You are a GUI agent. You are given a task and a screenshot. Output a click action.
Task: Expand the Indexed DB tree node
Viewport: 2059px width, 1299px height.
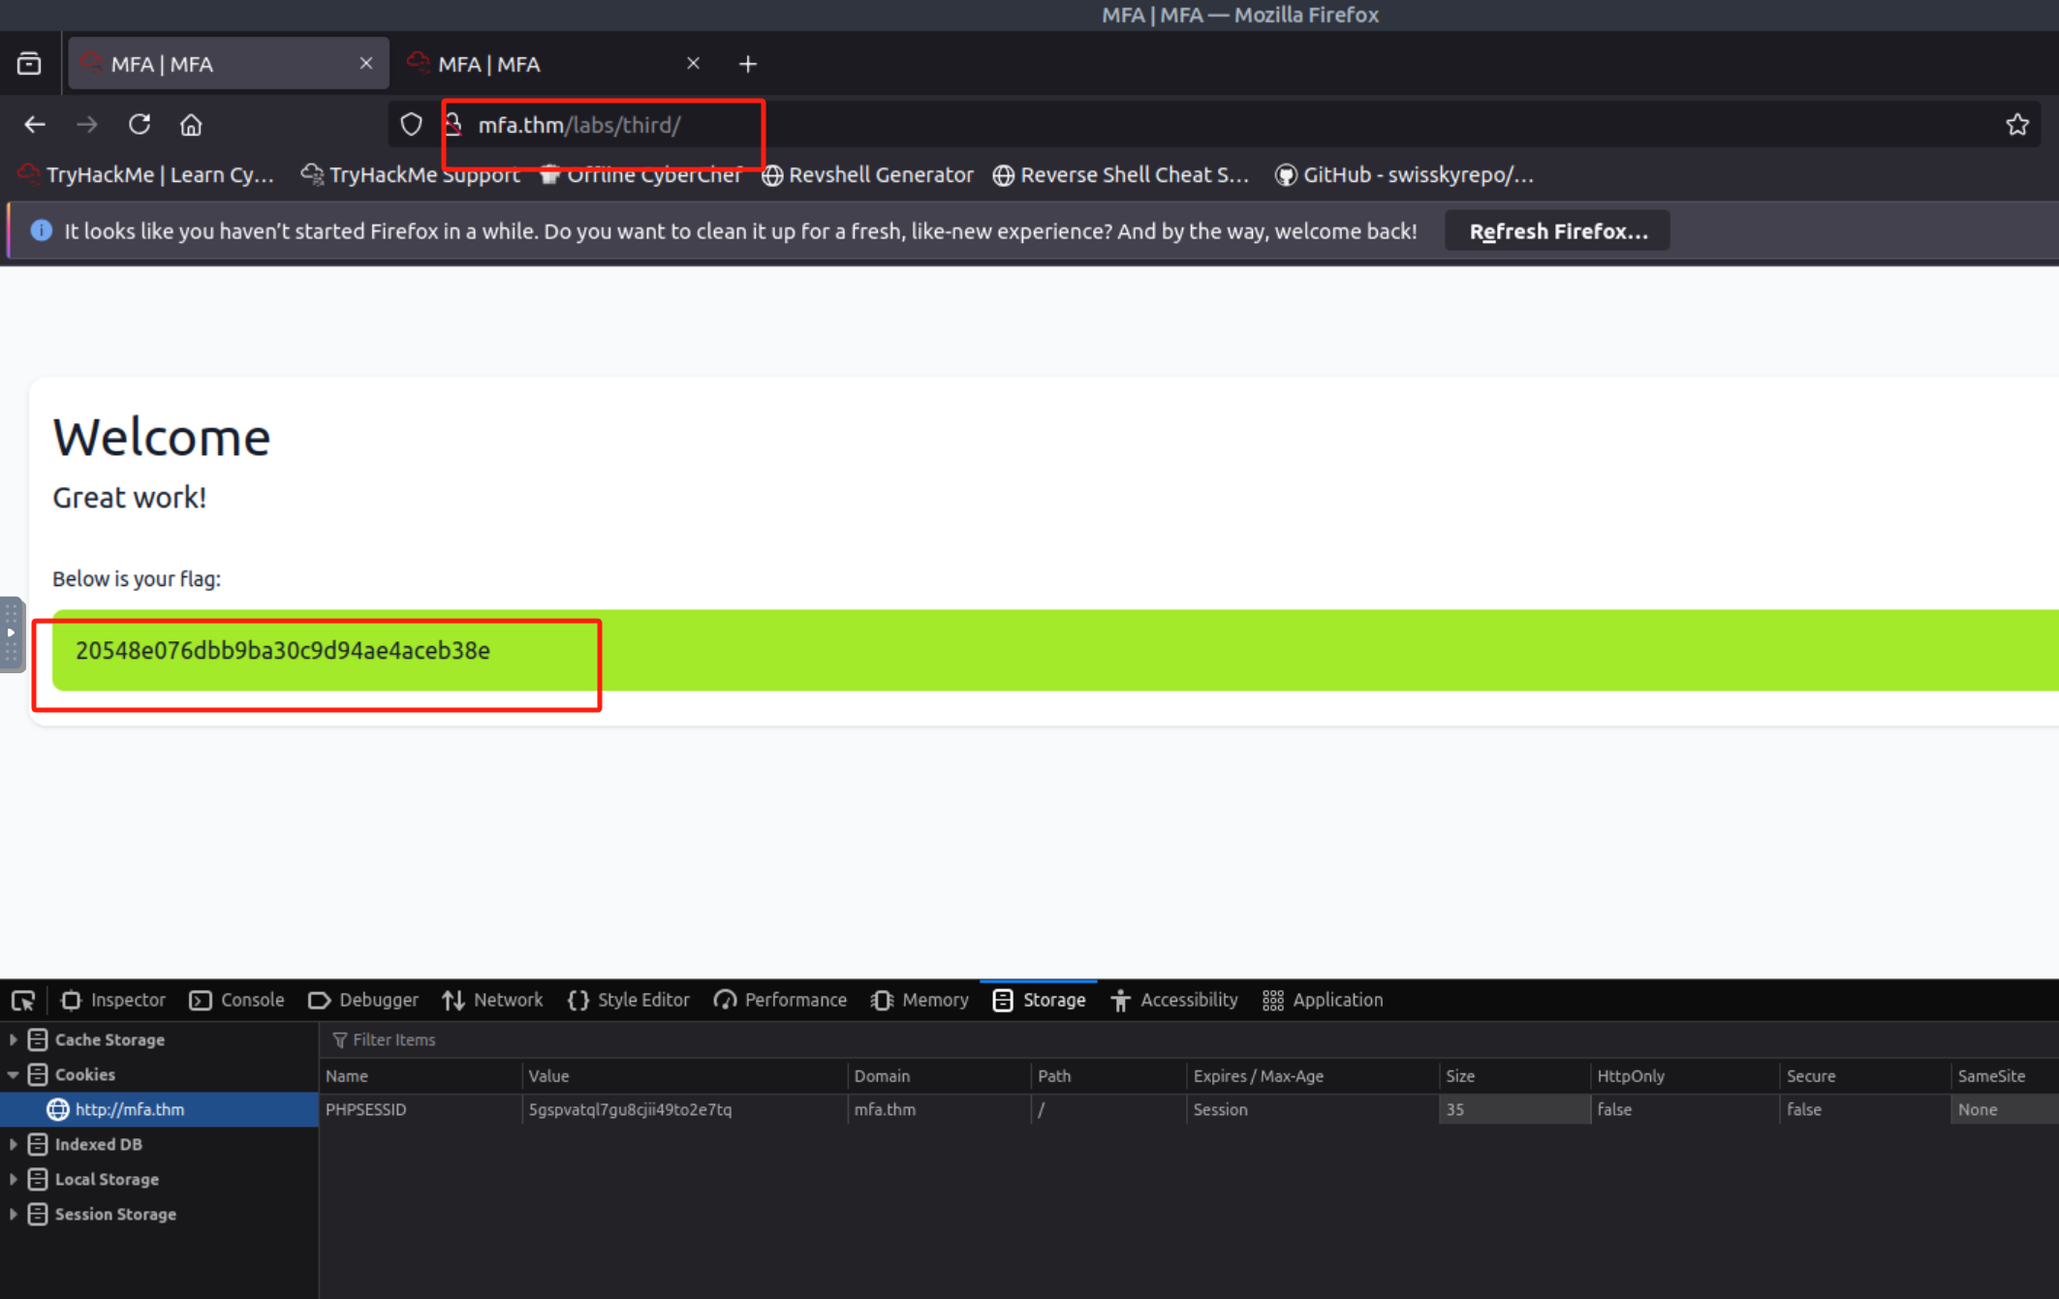pos(14,1144)
